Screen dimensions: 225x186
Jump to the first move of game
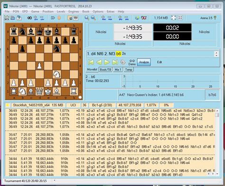point(91,62)
